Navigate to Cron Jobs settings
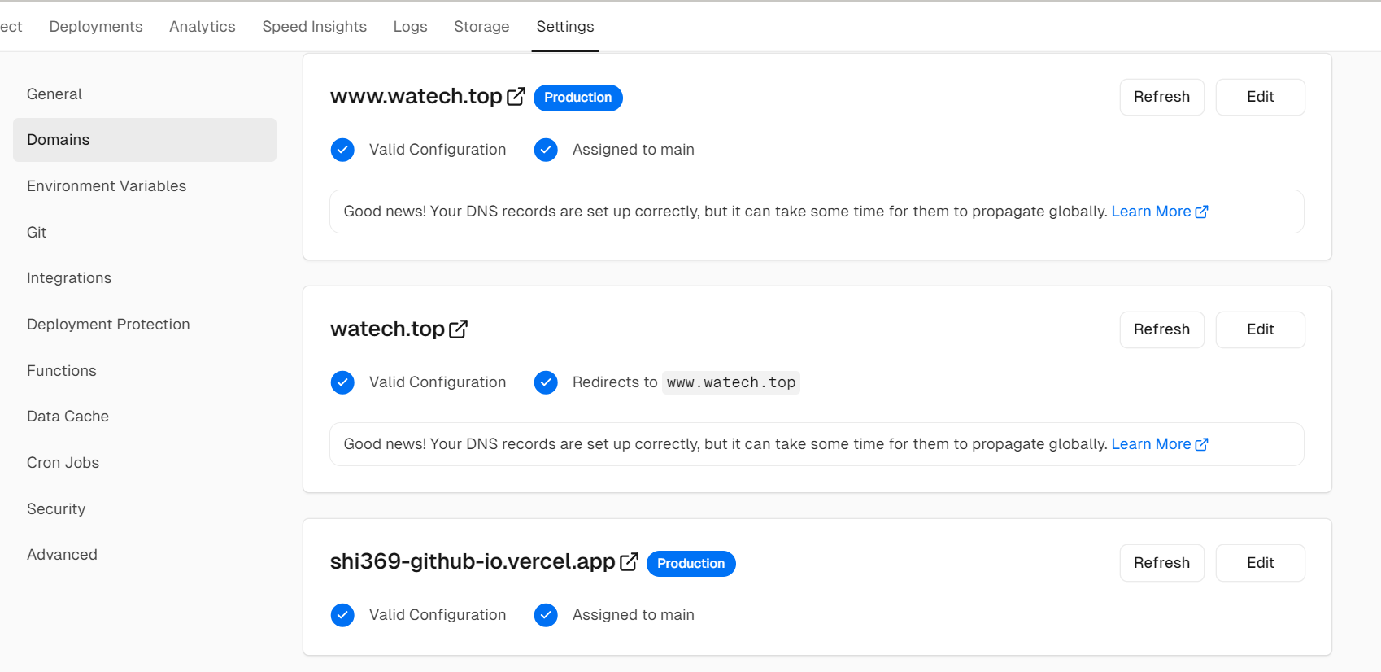Image resolution: width=1381 pixels, height=672 pixels. [x=63, y=463]
